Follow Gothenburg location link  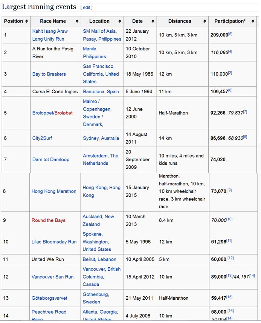(x=96, y=294)
